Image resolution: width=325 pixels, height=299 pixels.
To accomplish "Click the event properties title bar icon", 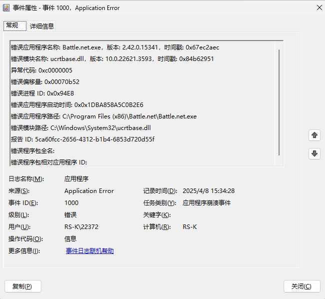I will click(7, 8).
